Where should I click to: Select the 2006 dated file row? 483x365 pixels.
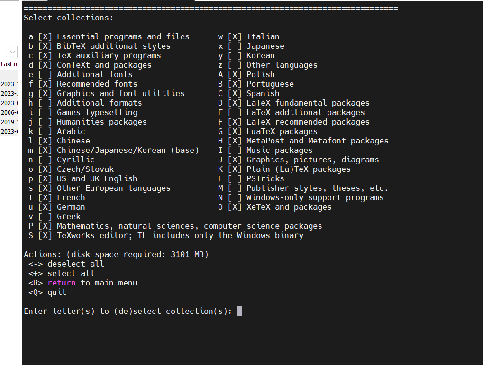click(x=9, y=112)
